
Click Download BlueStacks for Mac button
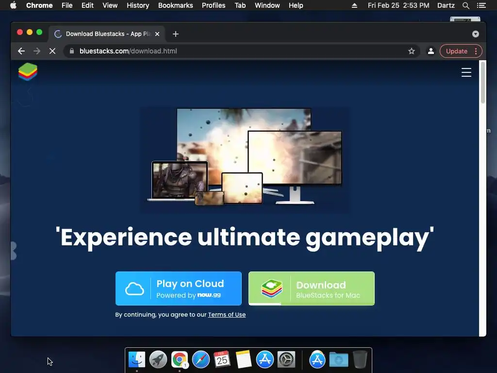(x=312, y=288)
